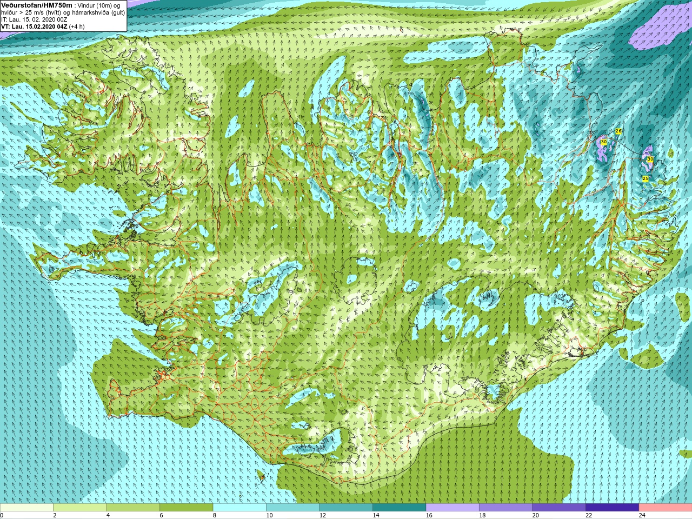Viewport: 692px width, 519px height.
Task: Click the yellow 30 gust label just above 25
Action: click(650, 159)
